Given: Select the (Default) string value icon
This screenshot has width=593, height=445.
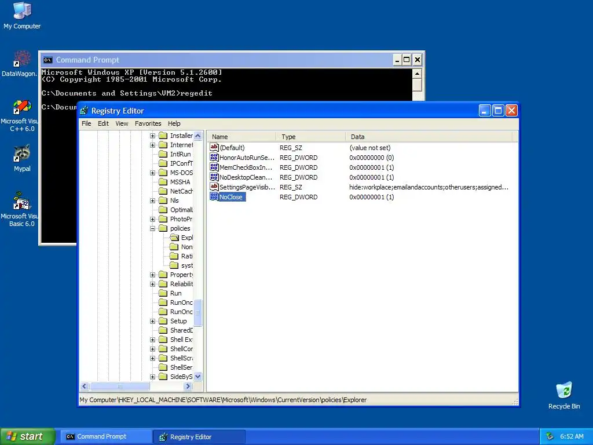Looking at the screenshot, I should pyautogui.click(x=214, y=147).
